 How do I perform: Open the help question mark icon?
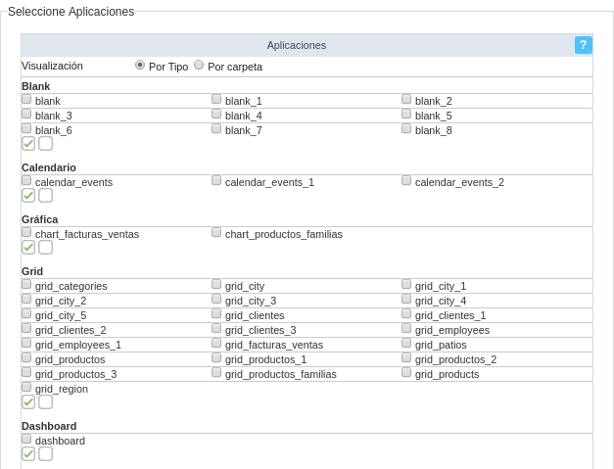(x=584, y=45)
